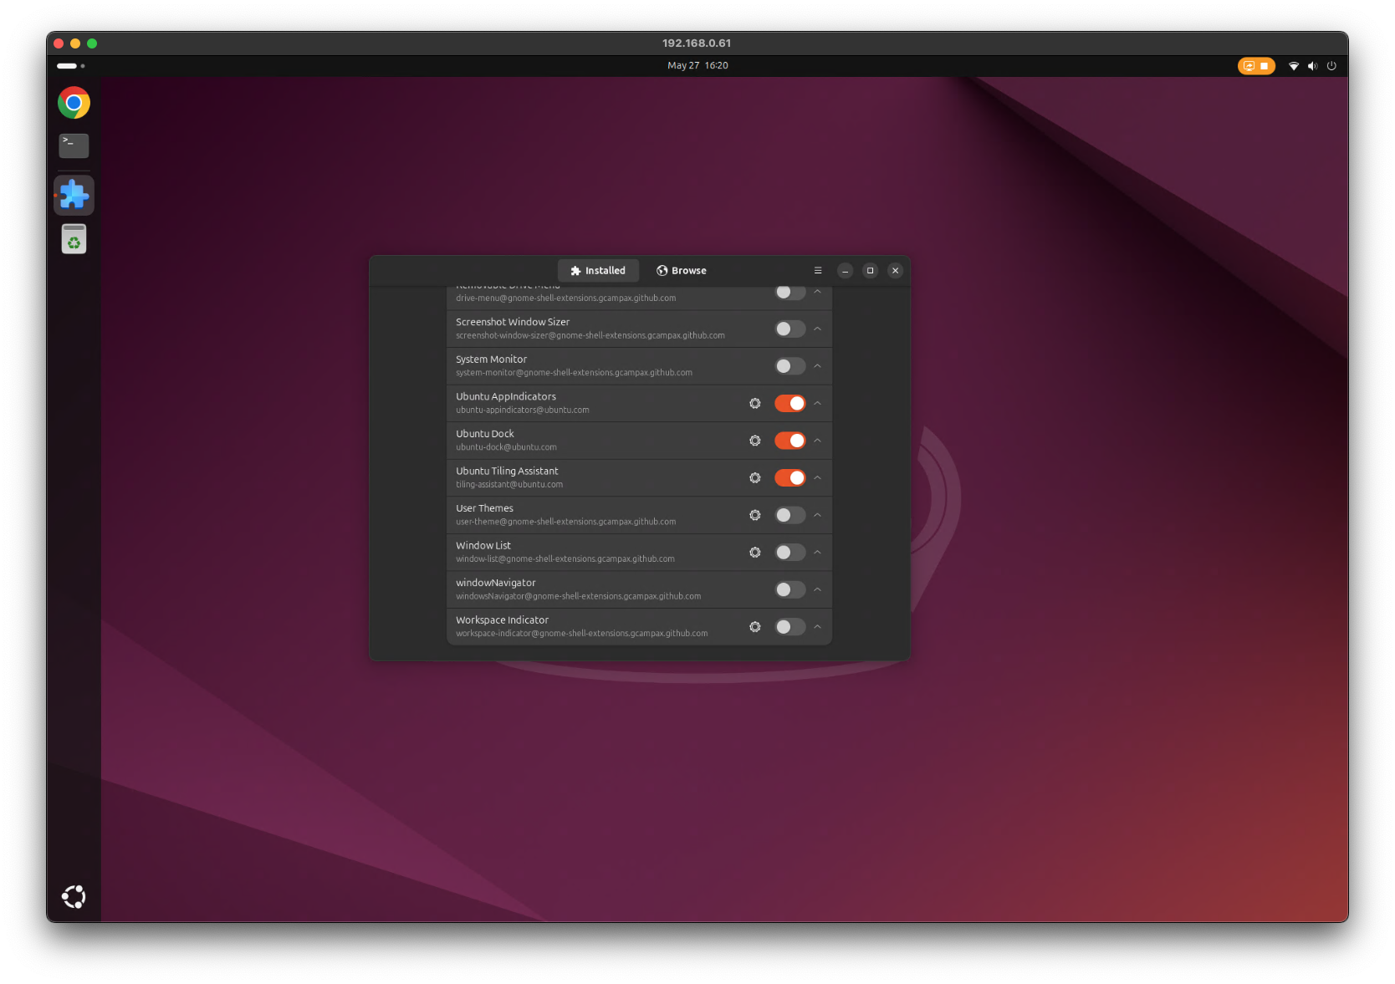Expand User Themes details chevron
Viewport: 1395px width, 984px height.
(818, 515)
